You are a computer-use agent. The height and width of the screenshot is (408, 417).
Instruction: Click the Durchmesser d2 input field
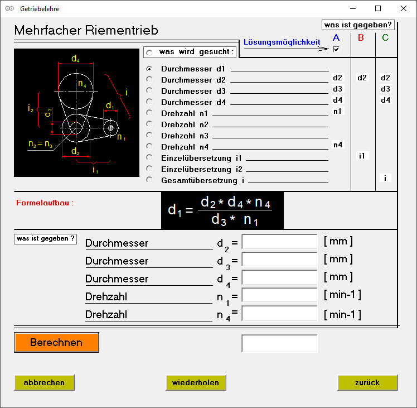click(279, 242)
